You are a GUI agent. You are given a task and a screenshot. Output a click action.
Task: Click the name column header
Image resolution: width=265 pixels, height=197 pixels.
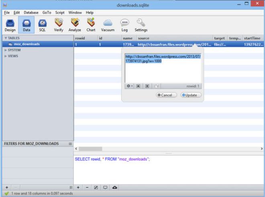pos(129,38)
